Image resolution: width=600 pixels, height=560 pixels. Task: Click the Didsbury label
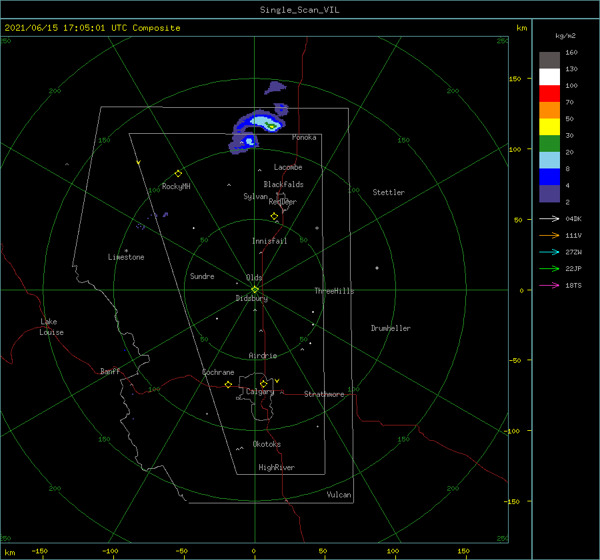pos(251,298)
